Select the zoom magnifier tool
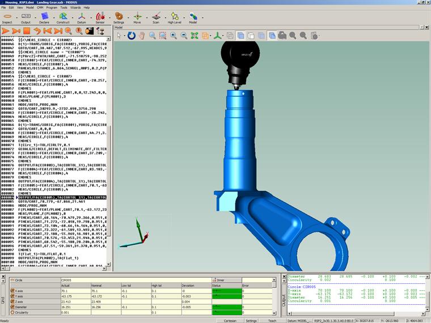 [x=153, y=36]
